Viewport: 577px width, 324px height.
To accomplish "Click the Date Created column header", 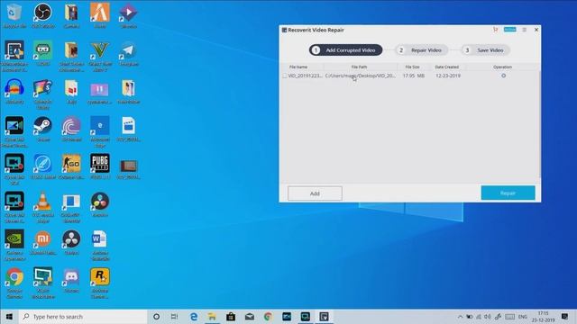I will pyautogui.click(x=447, y=67).
